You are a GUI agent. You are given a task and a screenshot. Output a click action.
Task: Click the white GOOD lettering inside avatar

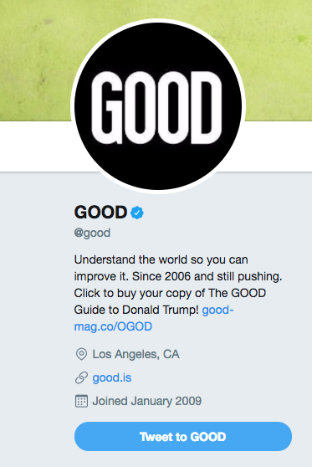coord(156,107)
